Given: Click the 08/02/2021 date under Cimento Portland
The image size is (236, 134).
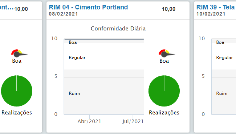Looking at the screenshot, I should coord(63,14).
